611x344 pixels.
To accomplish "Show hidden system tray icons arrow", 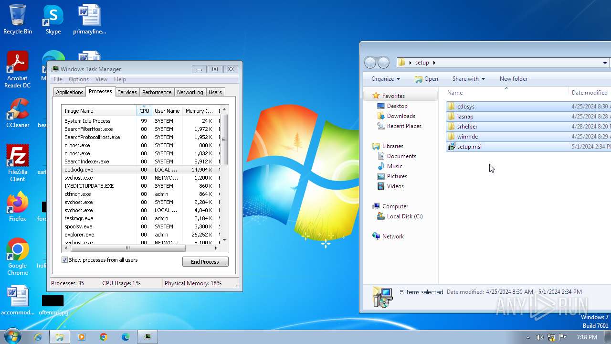I will [x=528, y=337].
